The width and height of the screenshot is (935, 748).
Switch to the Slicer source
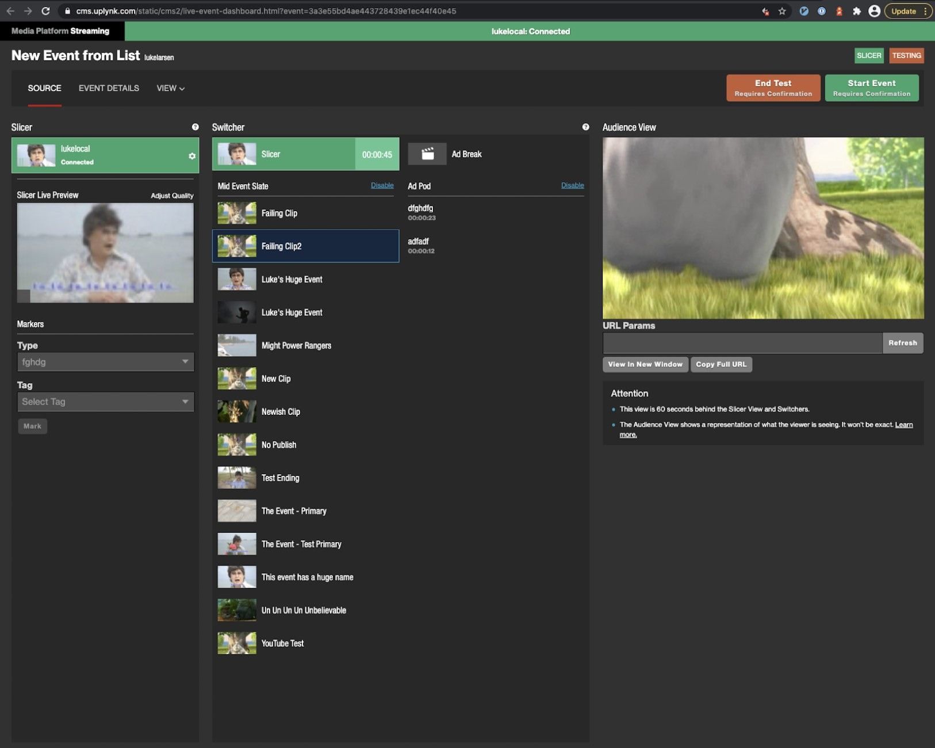pyautogui.click(x=306, y=154)
